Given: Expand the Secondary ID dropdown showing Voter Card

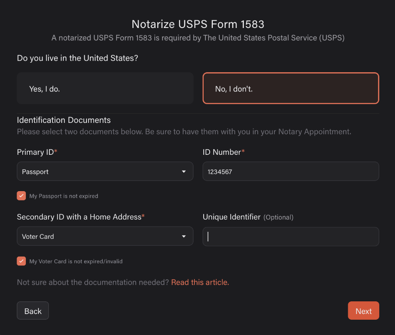Looking at the screenshot, I should click(x=105, y=236).
